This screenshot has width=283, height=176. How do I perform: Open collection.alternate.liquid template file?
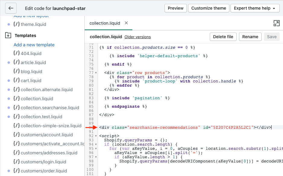[x=47, y=89]
